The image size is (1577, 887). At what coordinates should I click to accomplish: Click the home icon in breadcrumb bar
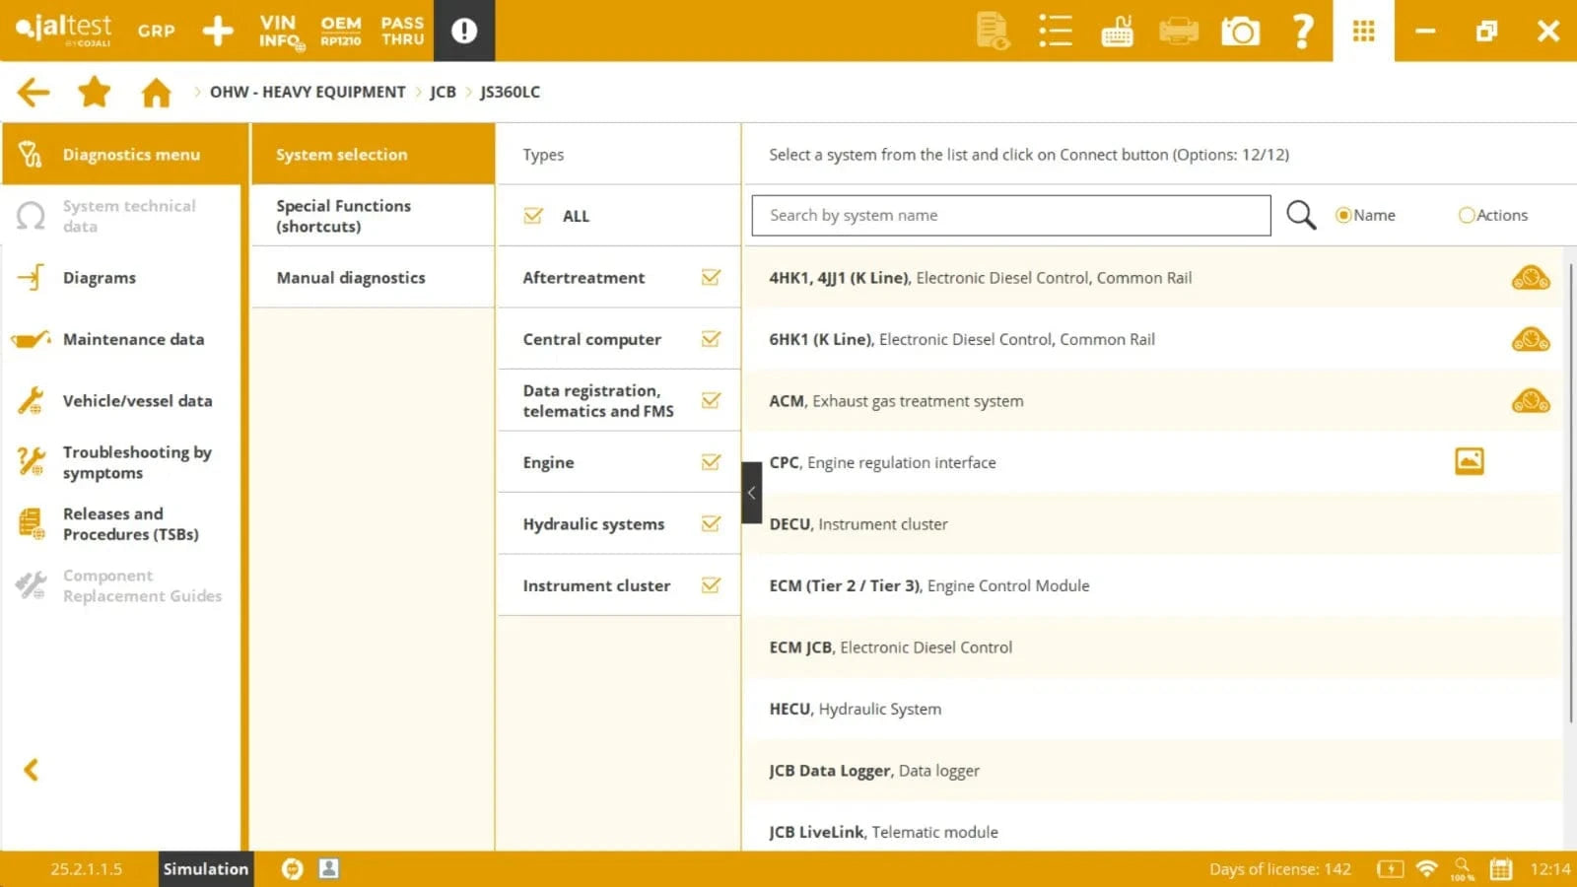[x=156, y=93]
